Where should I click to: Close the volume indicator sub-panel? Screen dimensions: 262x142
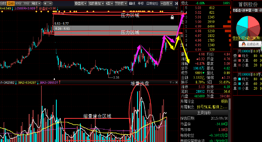point(177,83)
